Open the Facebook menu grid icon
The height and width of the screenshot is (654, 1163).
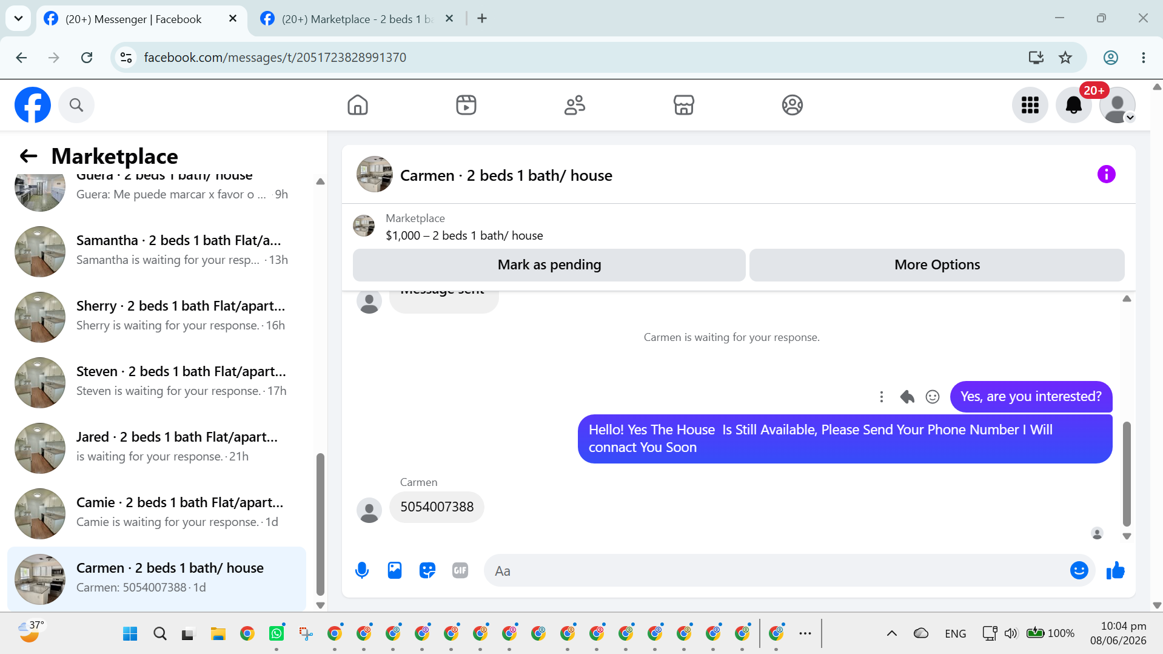(1030, 105)
